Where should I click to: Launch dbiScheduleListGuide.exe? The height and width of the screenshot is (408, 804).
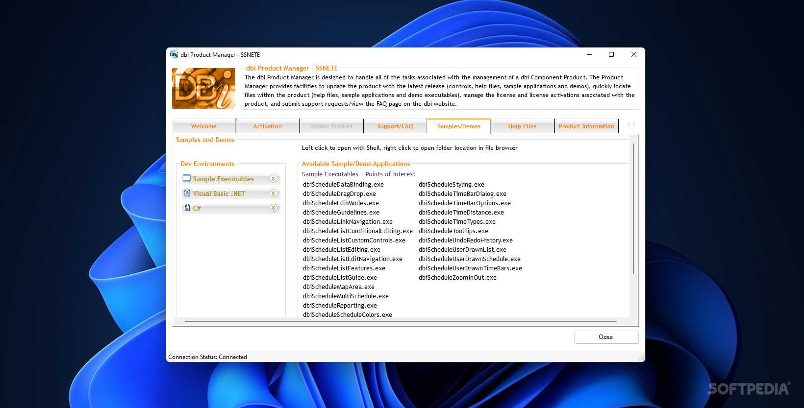point(340,278)
